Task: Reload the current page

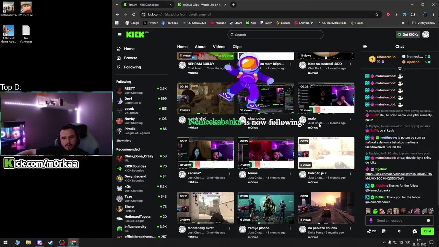Action: click(134, 14)
